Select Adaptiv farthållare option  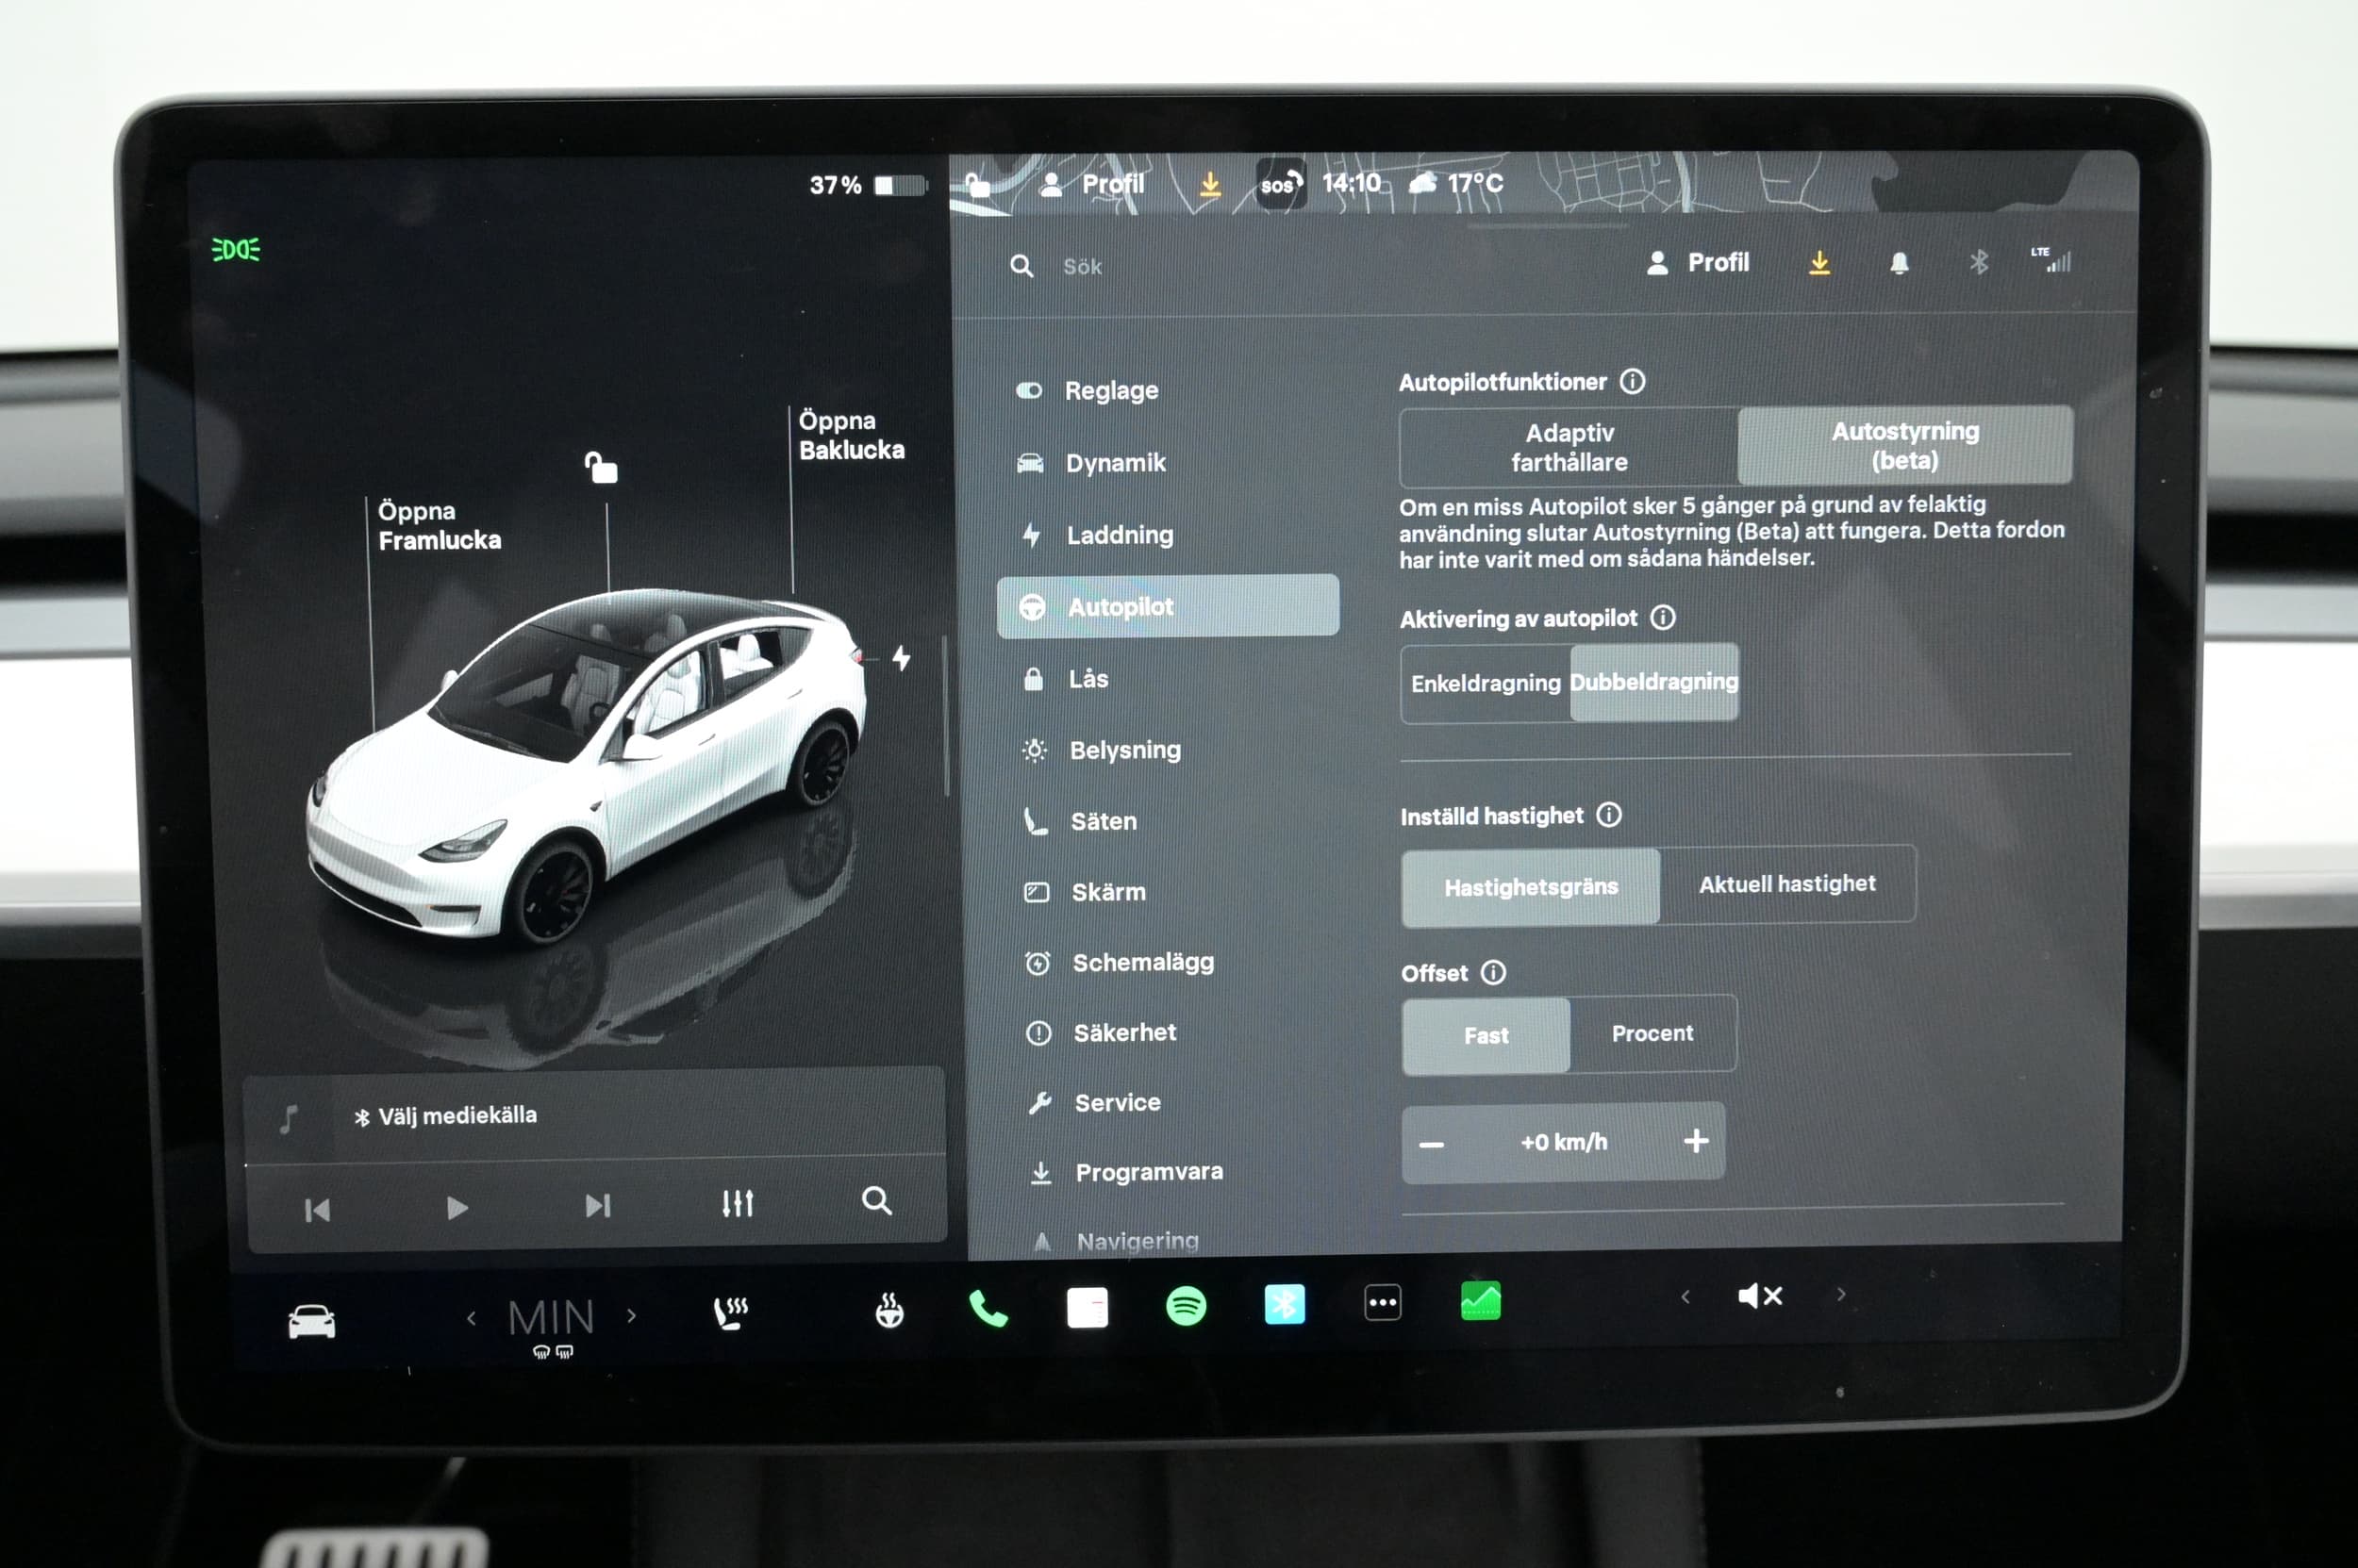[1569, 447]
